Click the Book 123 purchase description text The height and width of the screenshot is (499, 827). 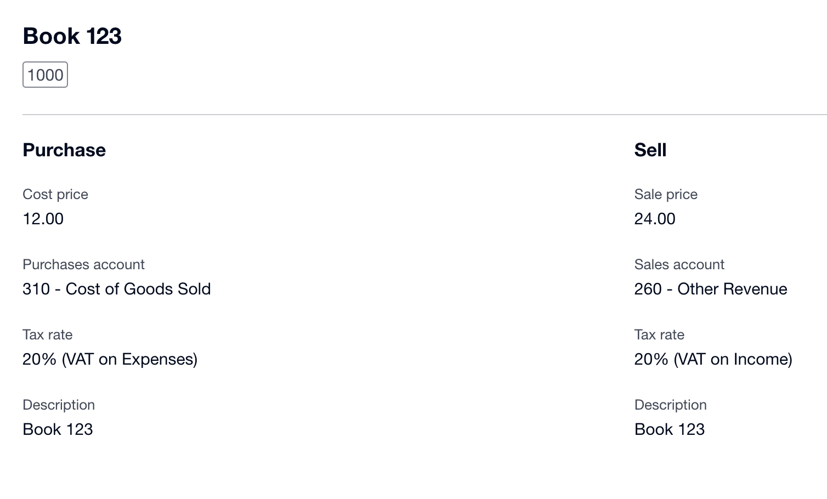click(58, 429)
